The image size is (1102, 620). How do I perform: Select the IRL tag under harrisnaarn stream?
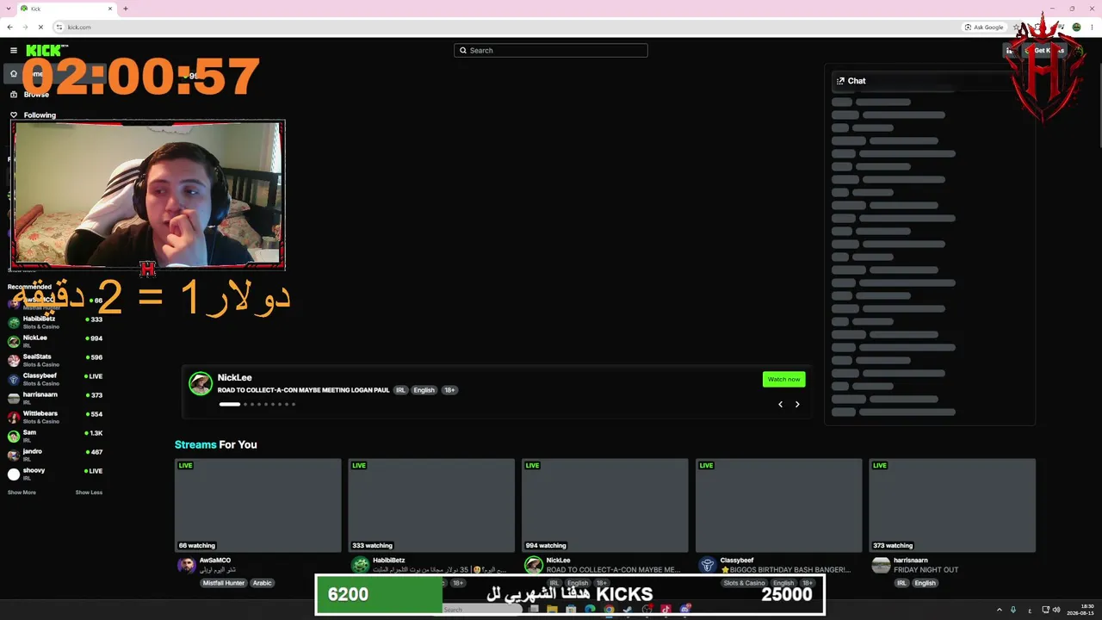click(x=901, y=583)
